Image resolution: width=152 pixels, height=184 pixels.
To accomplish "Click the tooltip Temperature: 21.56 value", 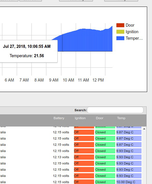I will 27,56.
